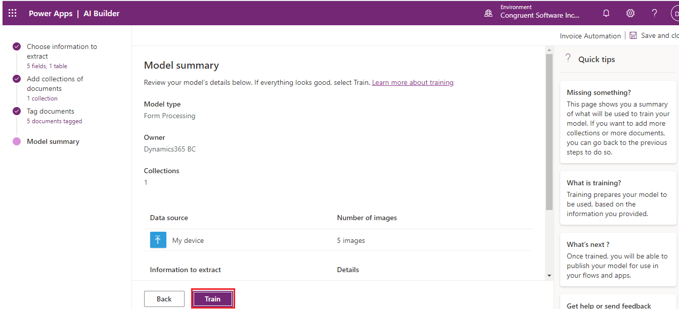Click the Missing something? tip card

(x=618, y=122)
